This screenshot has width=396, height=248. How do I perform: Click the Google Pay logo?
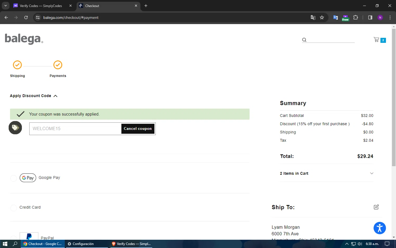[x=28, y=178]
